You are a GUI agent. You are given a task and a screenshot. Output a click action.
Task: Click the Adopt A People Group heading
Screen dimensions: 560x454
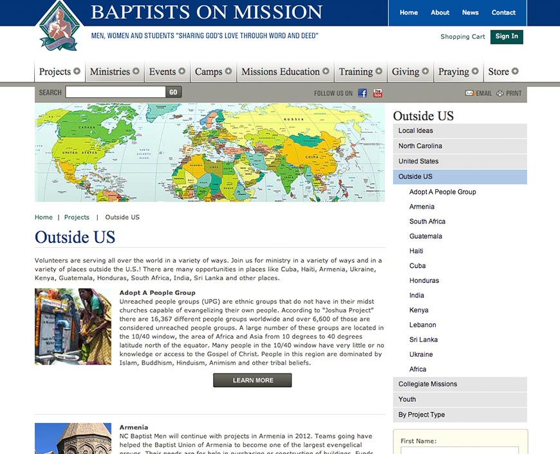158,292
